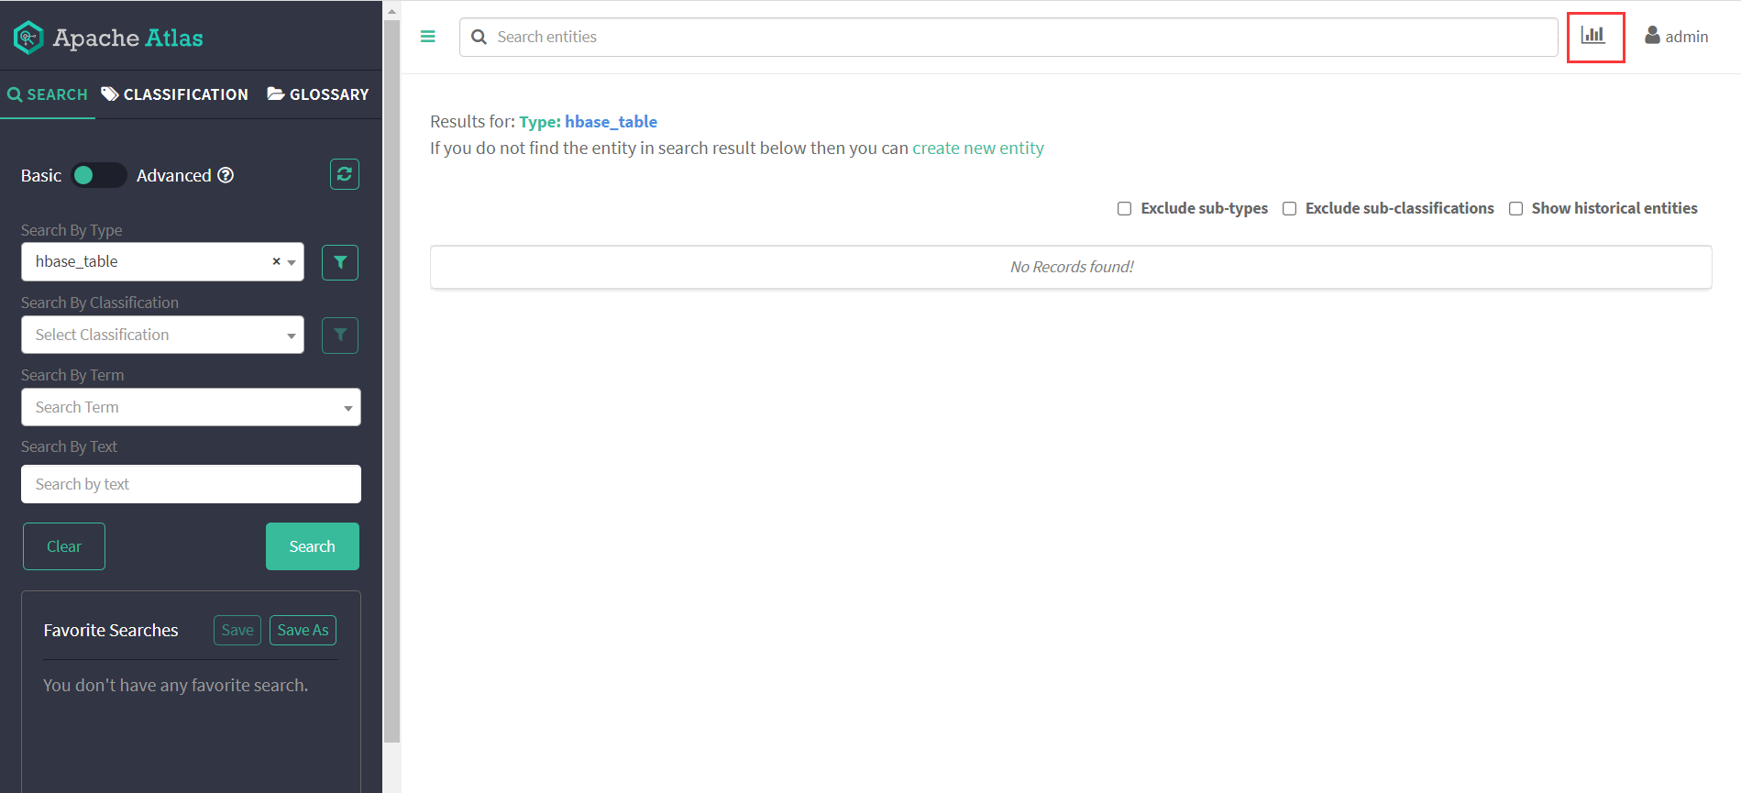
Task: Open the classification attribute filter icon
Action: click(x=340, y=335)
